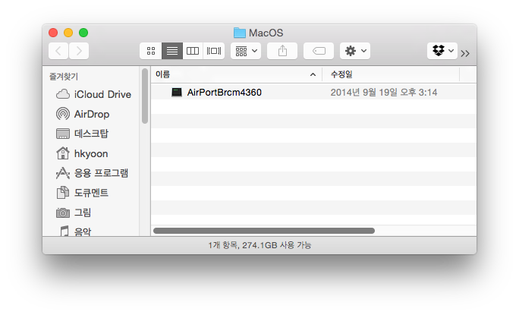Screen dimensions: 519x315
Task: Go back with the left arrow
Action: coord(58,51)
